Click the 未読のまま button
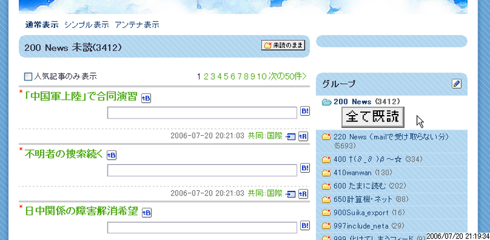 pos(283,45)
